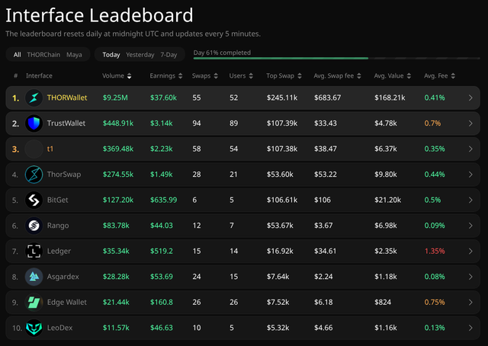Click the ThorSwap logo icon
The image size is (488, 346).
tap(34, 175)
